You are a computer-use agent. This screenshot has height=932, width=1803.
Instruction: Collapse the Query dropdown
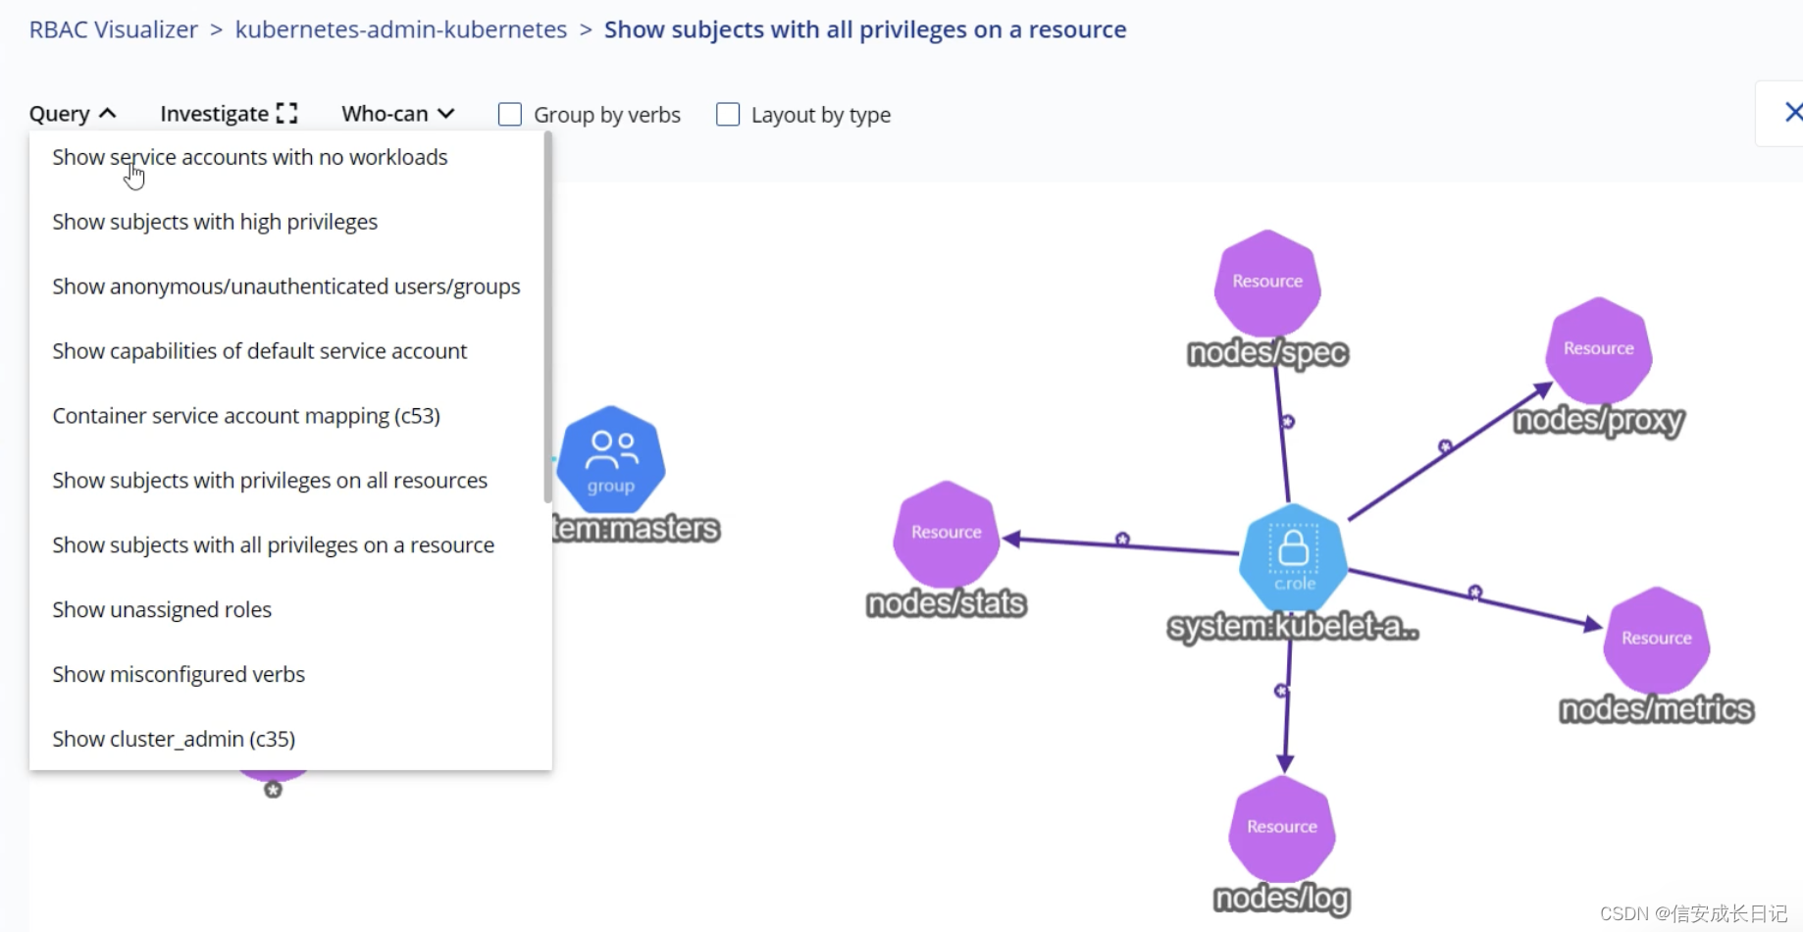tap(73, 113)
